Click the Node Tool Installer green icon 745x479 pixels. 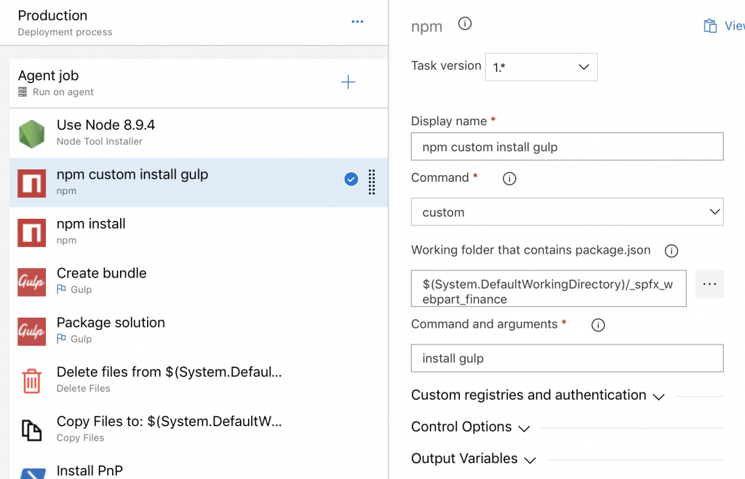[x=32, y=134]
